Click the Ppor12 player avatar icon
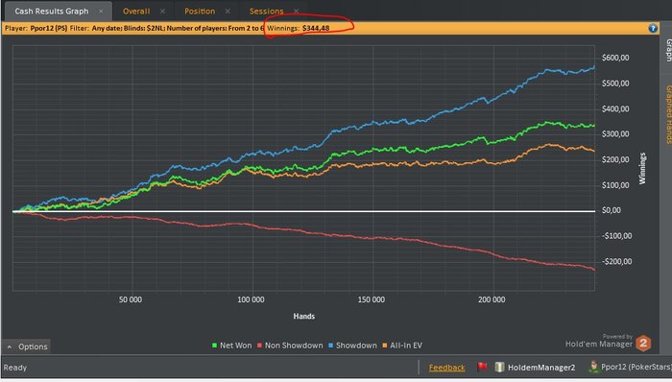Image resolution: width=672 pixels, height=382 pixels. 593,367
